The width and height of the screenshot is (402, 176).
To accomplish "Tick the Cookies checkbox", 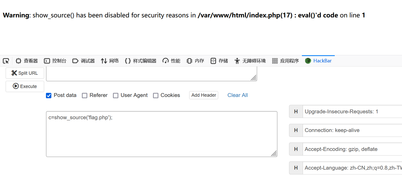I will (x=156, y=95).
